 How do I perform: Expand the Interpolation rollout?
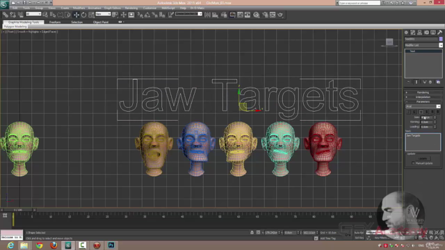tap(423, 97)
